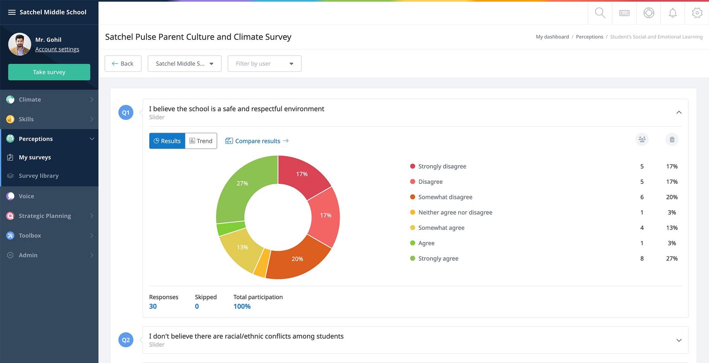
Task: Open the help lifebuoy icon
Action: click(648, 13)
